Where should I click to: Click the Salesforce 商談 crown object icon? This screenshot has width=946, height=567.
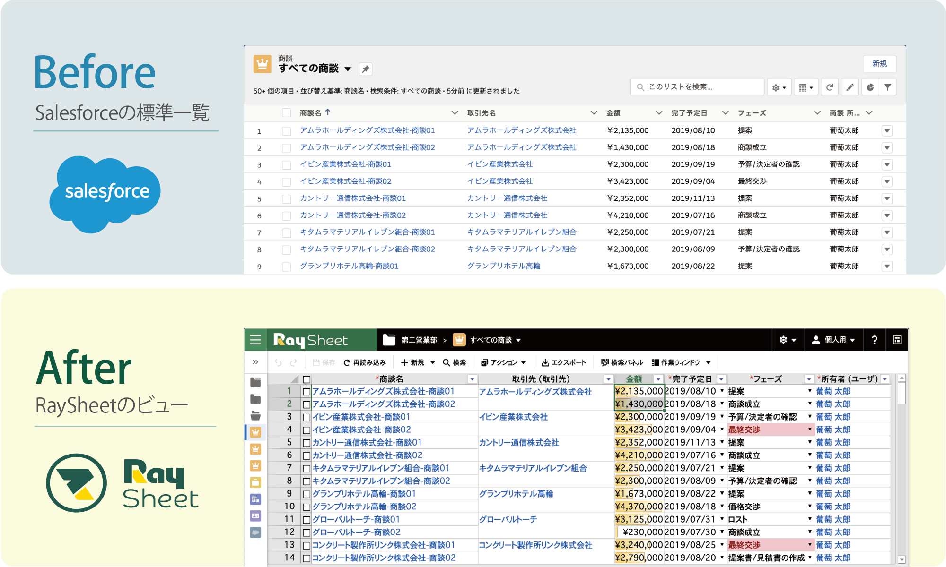click(x=262, y=64)
